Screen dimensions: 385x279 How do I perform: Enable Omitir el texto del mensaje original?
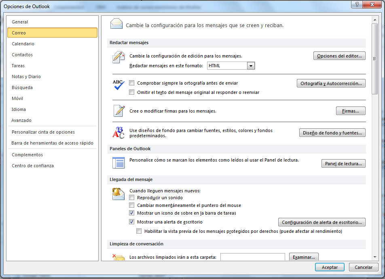click(x=132, y=92)
